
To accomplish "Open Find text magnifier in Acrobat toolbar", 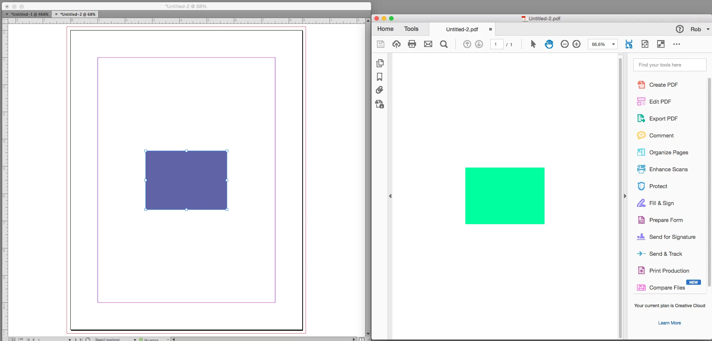I will pos(444,44).
